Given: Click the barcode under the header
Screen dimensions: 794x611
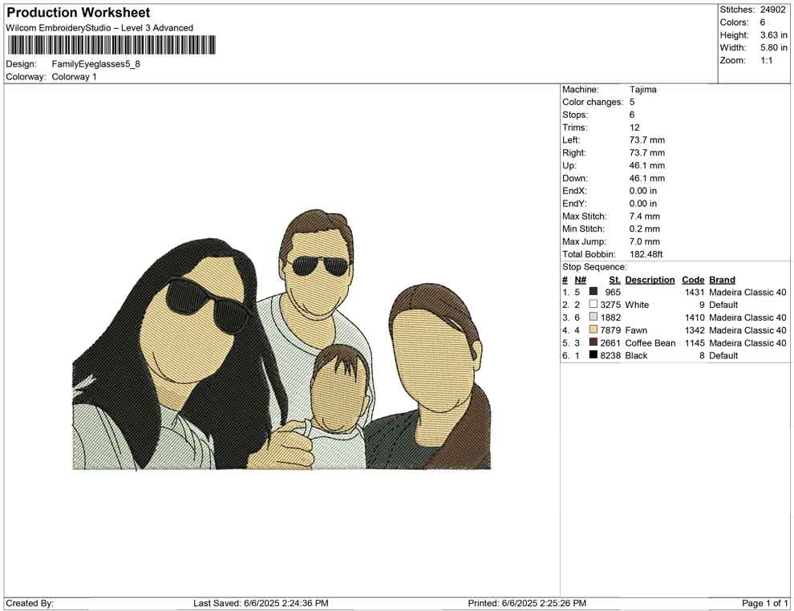Looking at the screenshot, I should pyautogui.click(x=111, y=45).
